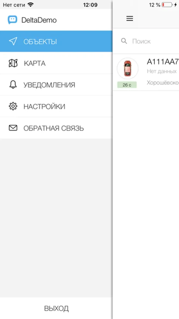The image size is (179, 319).
Task: Select ОБРАТНАЯ СВЯЗЬ menu entry
Action: (56, 128)
